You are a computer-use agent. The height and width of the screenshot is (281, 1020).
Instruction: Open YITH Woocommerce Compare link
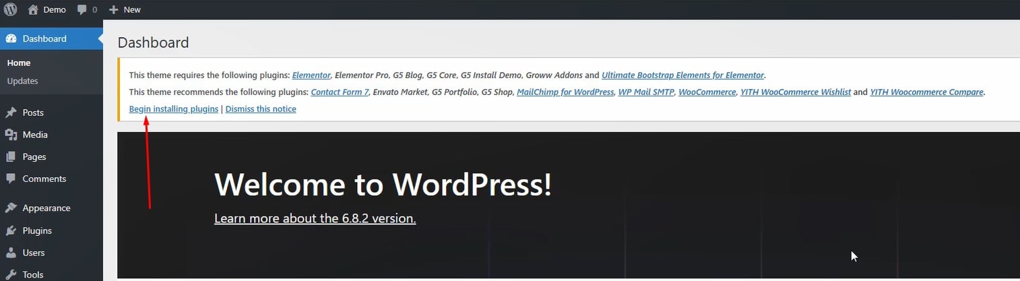927,92
